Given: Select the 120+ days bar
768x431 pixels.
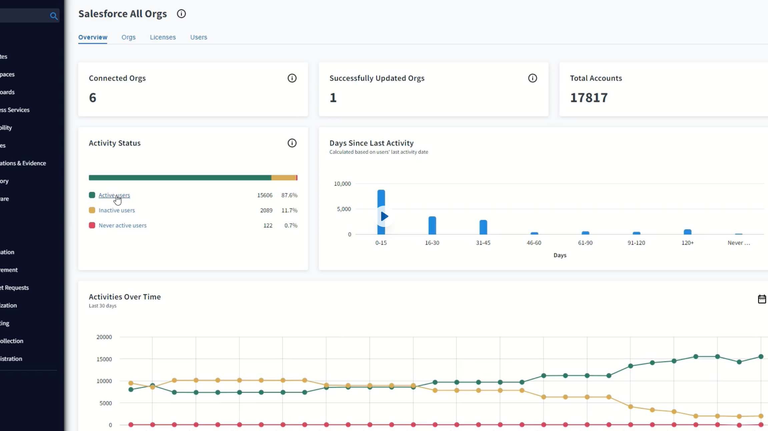Looking at the screenshot, I should point(687,232).
